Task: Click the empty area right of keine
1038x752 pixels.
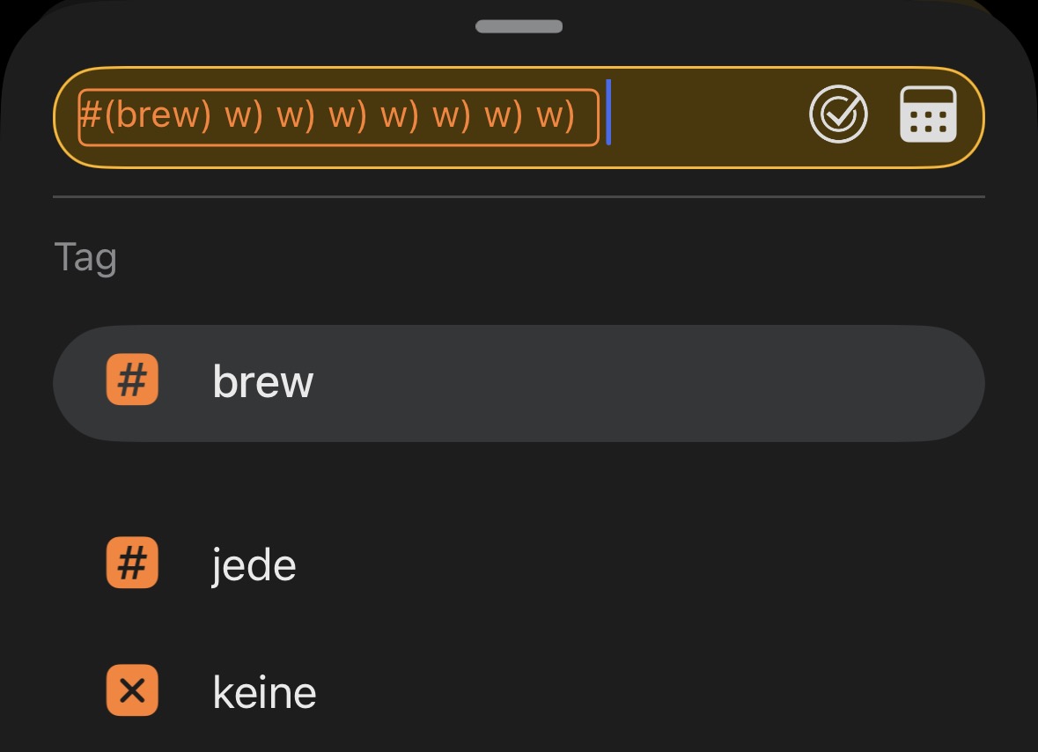Action: 660,693
